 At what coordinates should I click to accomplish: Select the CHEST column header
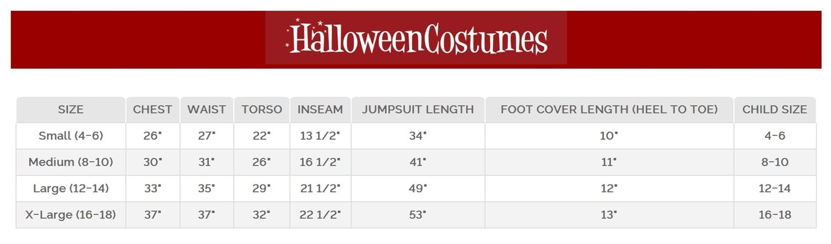coord(152,109)
